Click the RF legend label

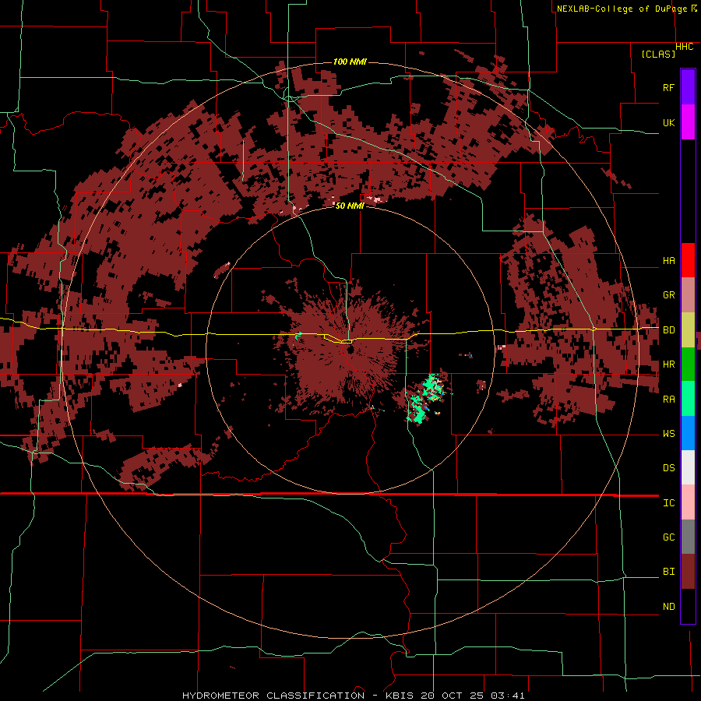click(668, 87)
